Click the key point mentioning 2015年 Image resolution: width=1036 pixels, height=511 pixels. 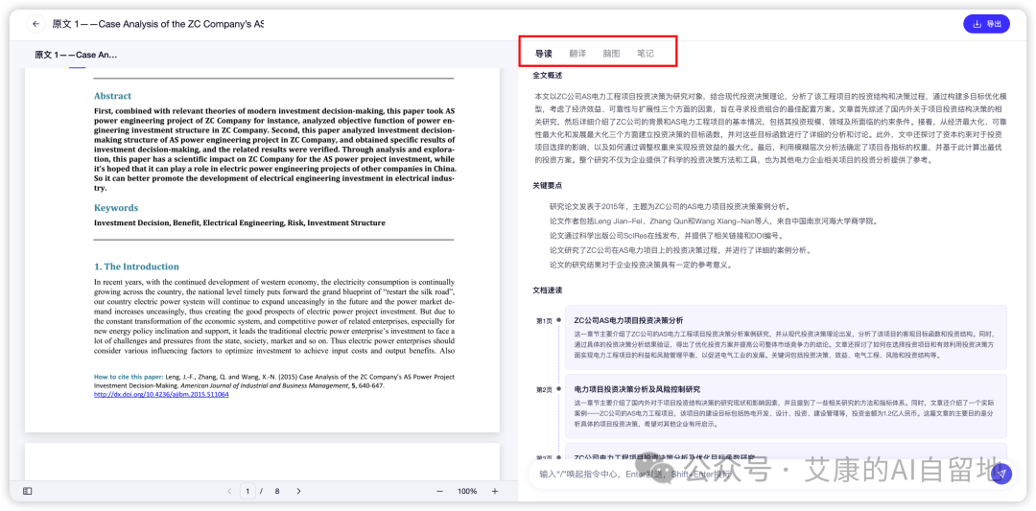[670, 207]
